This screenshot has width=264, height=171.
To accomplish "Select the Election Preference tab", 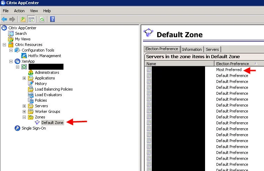I will tap(162, 49).
